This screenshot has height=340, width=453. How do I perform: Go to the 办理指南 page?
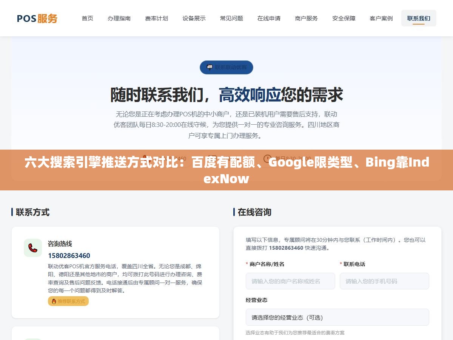click(119, 18)
